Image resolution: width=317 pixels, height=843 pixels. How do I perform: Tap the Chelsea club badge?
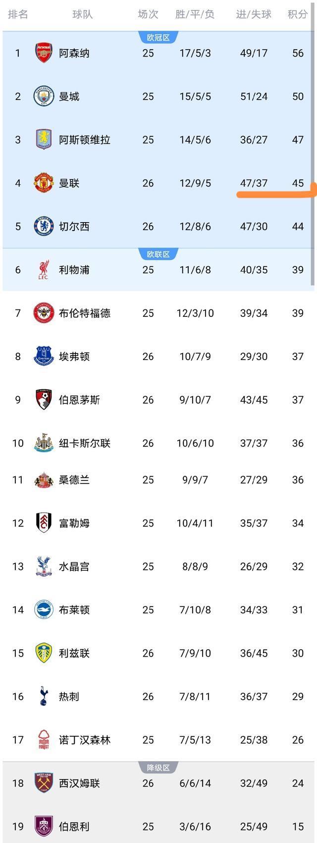pos(44,226)
